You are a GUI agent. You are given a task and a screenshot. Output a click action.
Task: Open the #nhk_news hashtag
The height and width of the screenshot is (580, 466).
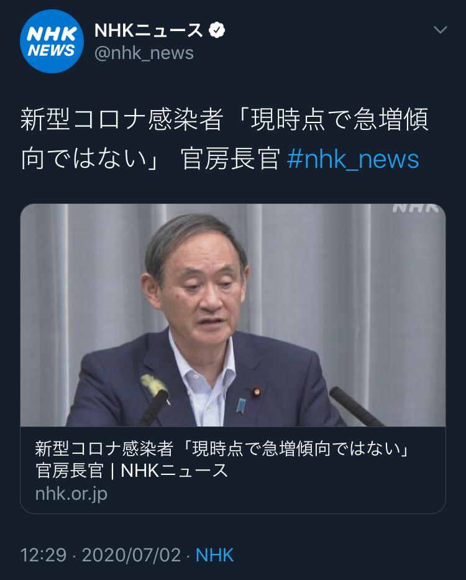point(353,159)
